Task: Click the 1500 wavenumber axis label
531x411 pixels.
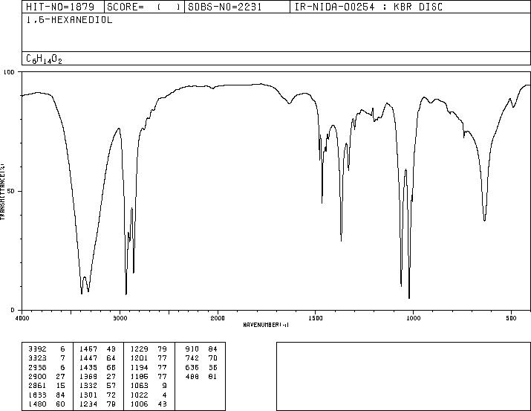Action: (x=316, y=318)
